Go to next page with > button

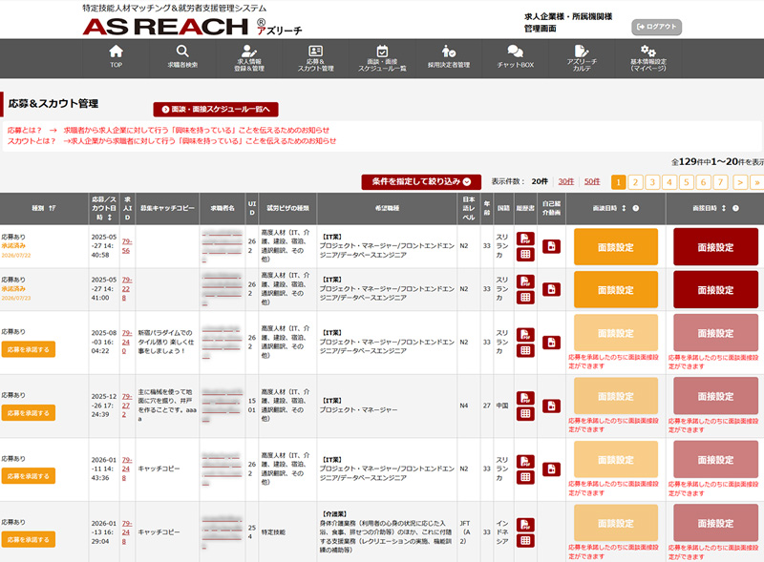click(740, 182)
